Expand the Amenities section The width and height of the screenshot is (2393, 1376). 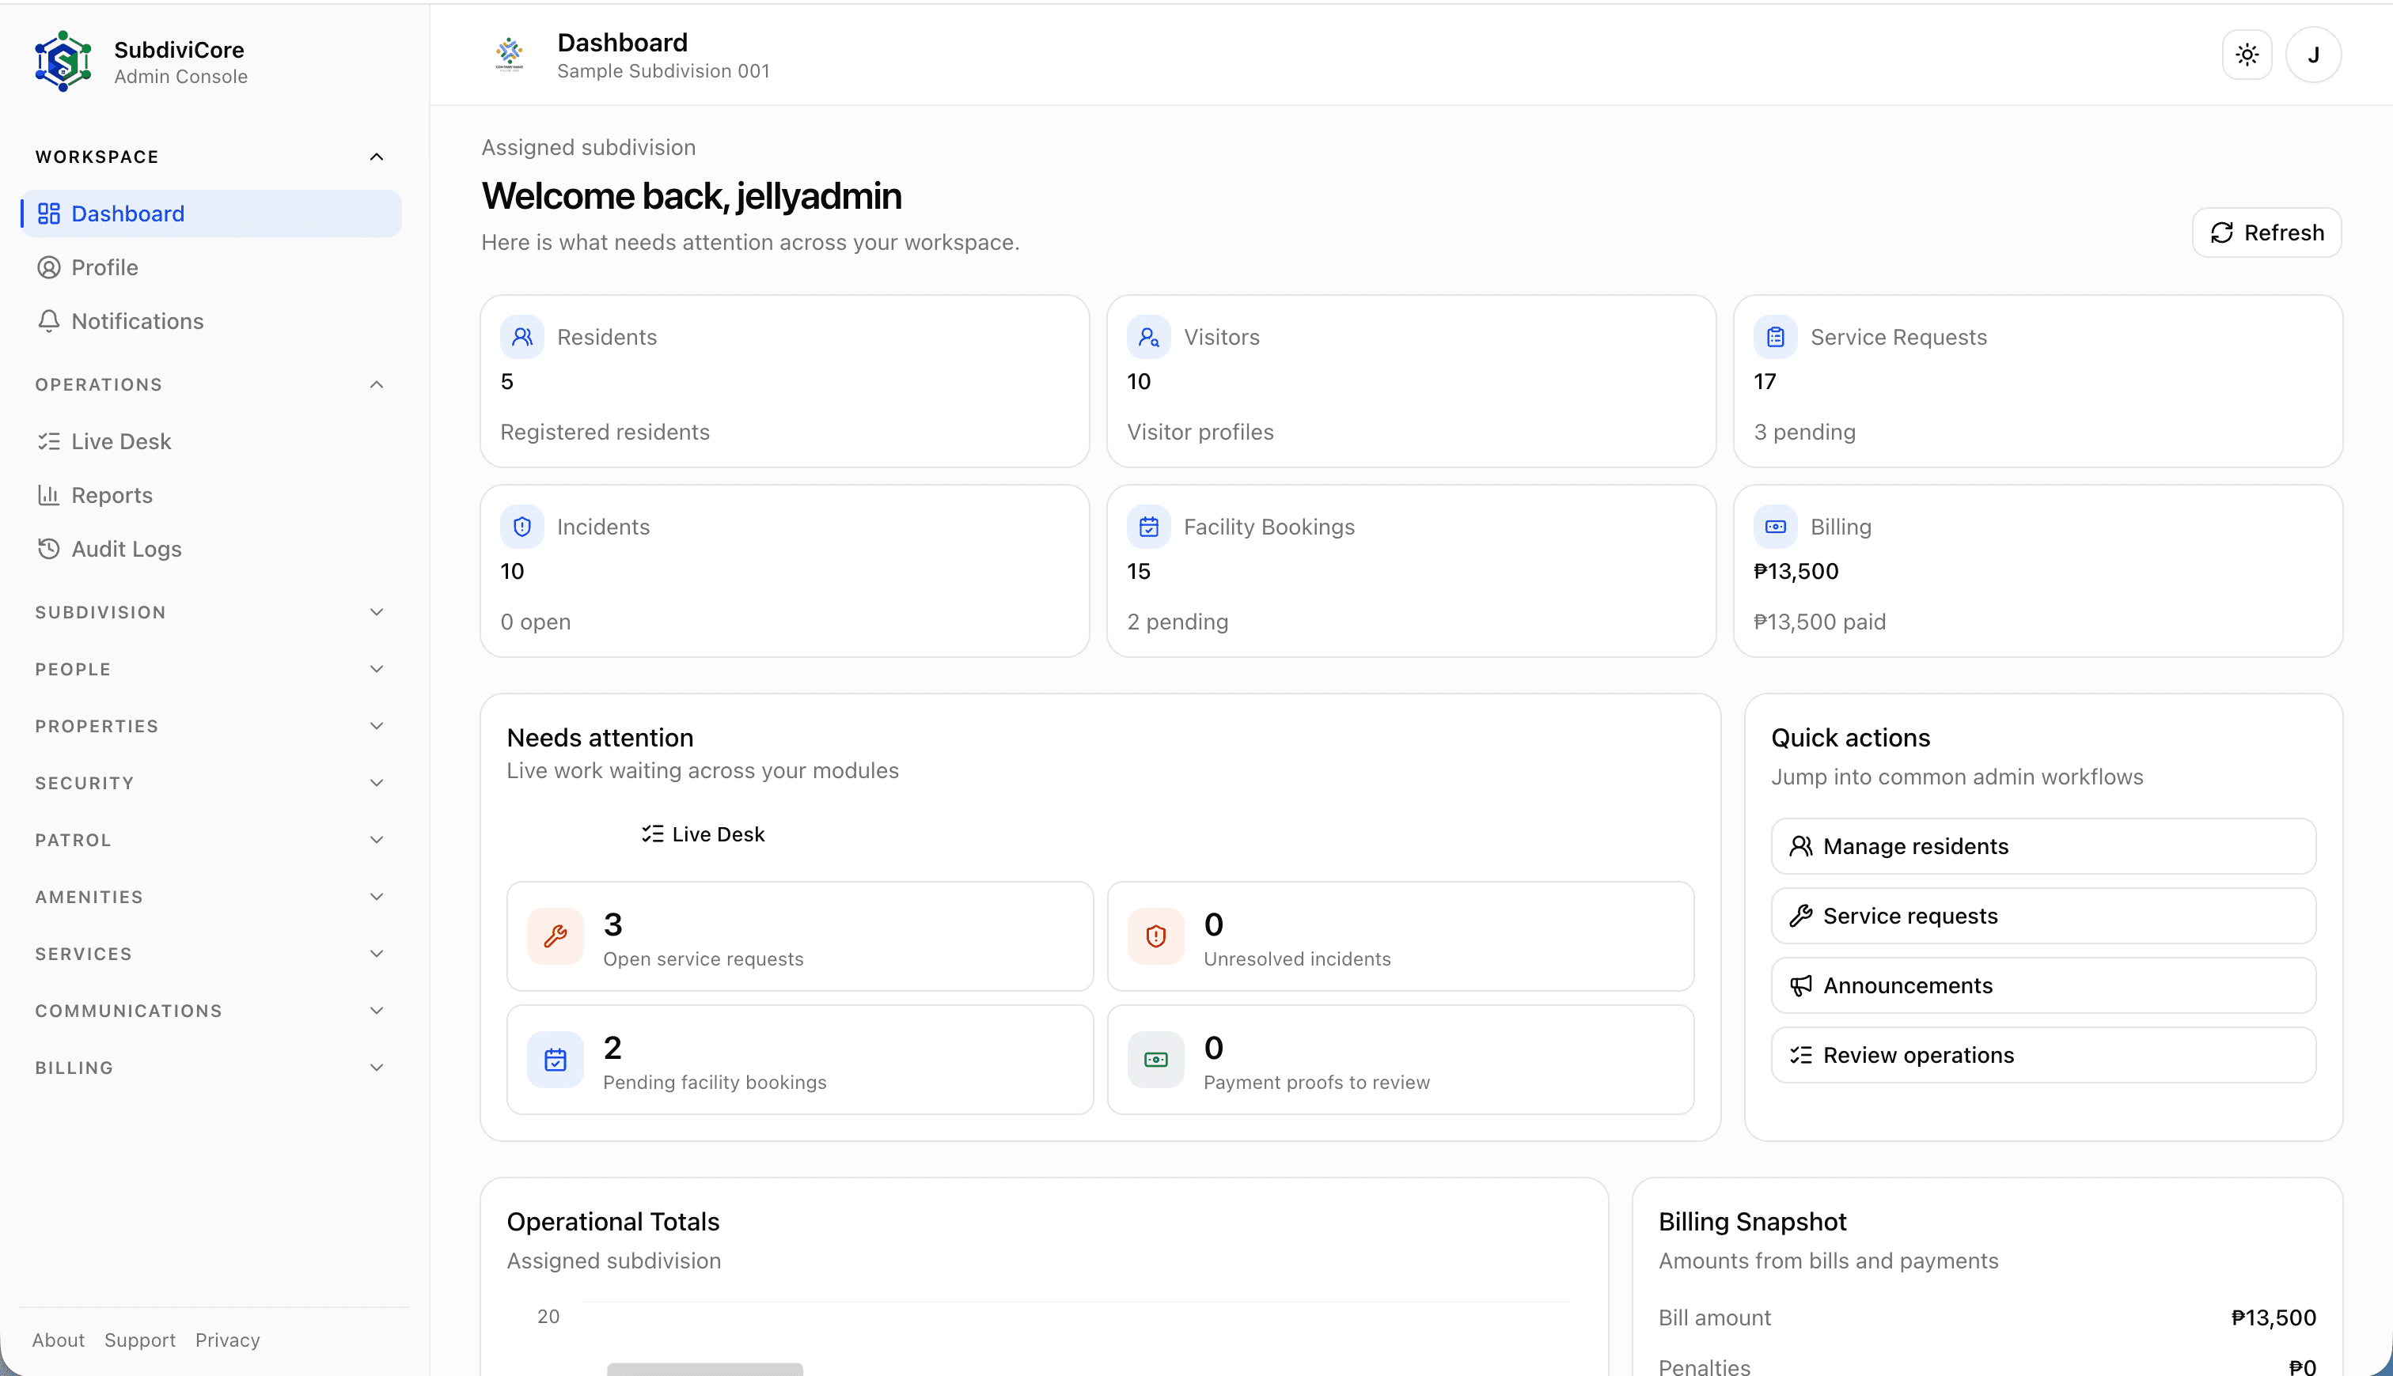(x=210, y=897)
